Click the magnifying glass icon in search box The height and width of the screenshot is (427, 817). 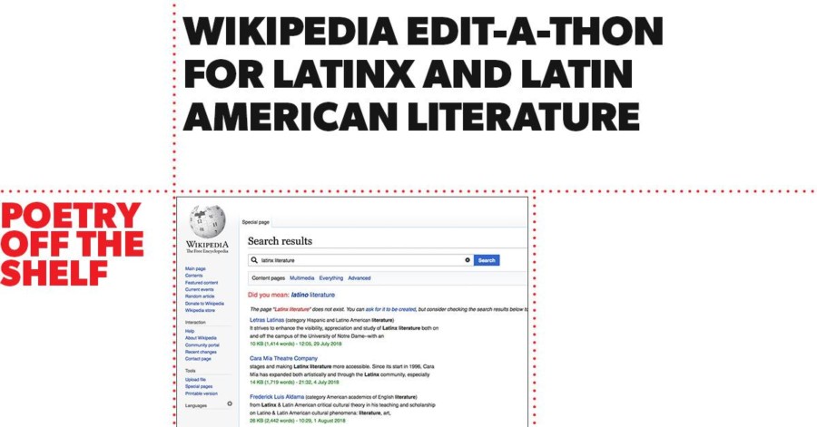click(x=255, y=260)
